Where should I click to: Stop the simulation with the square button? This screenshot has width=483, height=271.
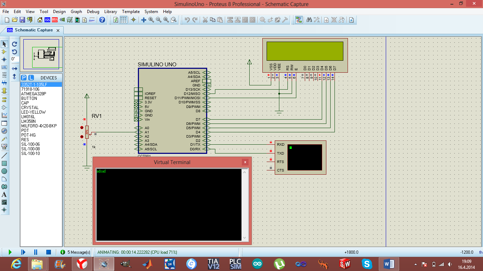48,252
